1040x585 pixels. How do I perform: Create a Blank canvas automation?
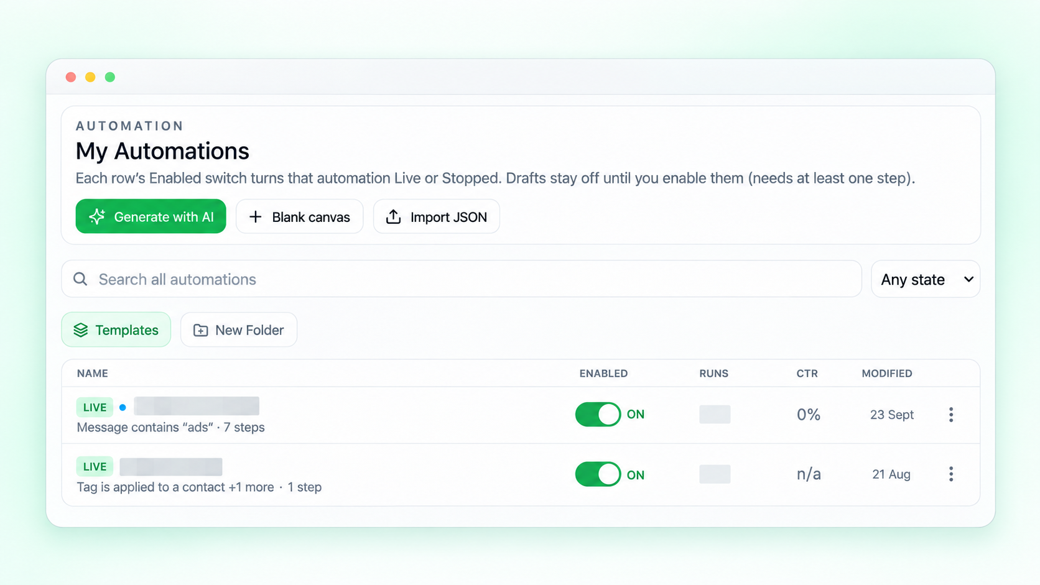299,216
